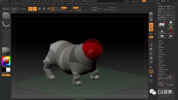
Task: Open the Document menu
Action: click(18, 3)
